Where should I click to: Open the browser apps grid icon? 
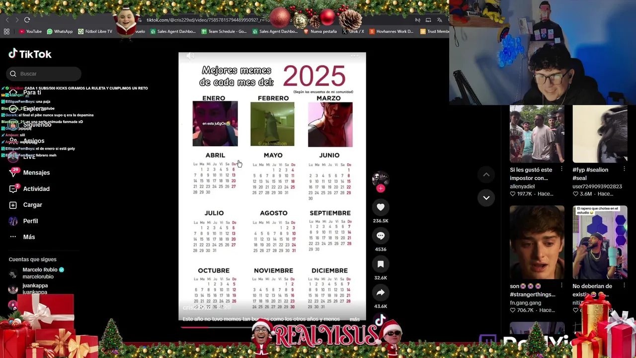(6, 31)
